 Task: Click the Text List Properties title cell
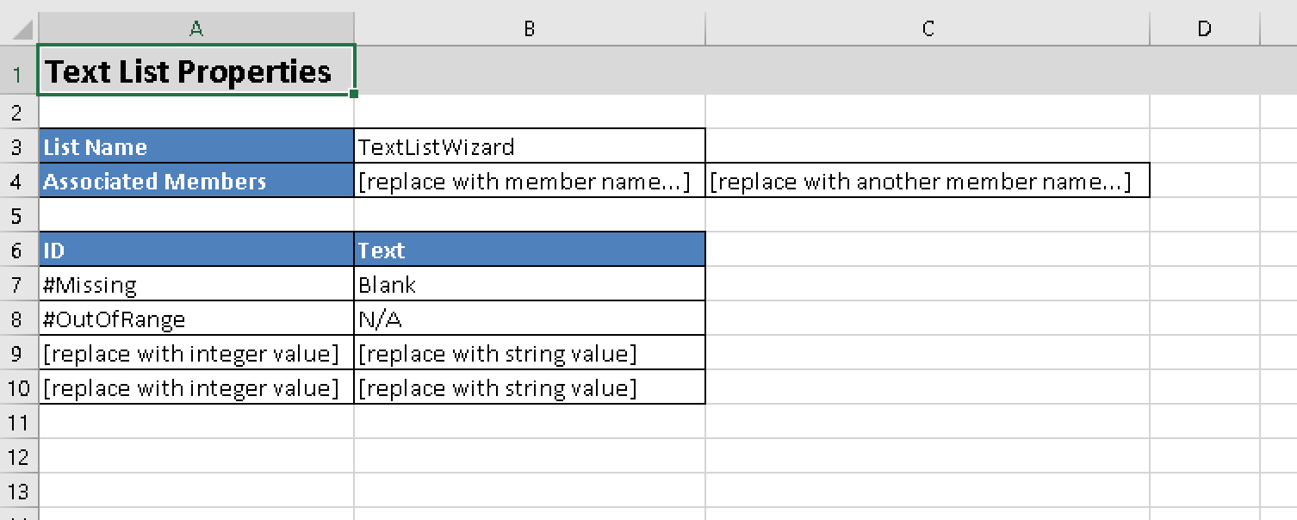196,71
